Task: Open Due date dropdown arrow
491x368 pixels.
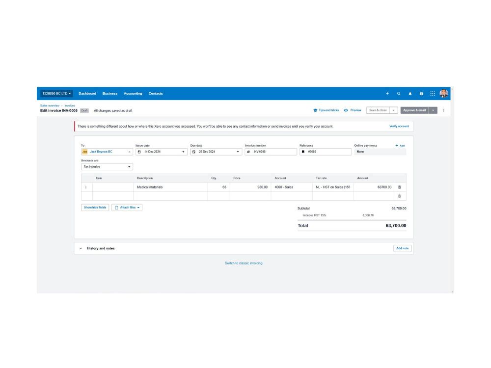Action: 238,152
